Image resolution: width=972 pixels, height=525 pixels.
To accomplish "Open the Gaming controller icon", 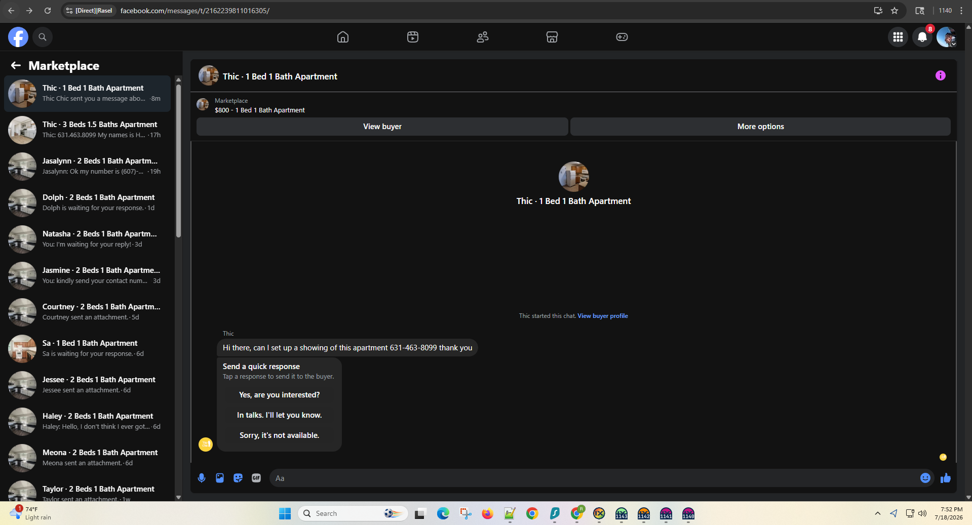I will point(622,37).
